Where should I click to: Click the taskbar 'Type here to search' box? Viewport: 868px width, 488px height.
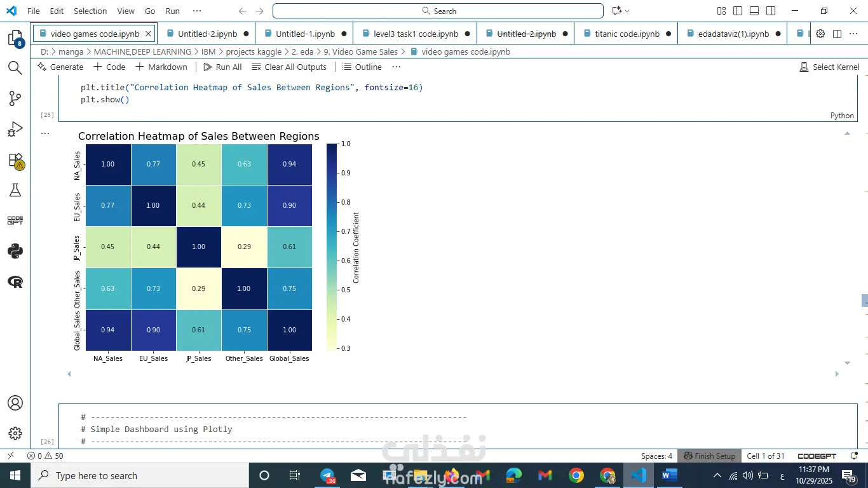tap(140, 475)
